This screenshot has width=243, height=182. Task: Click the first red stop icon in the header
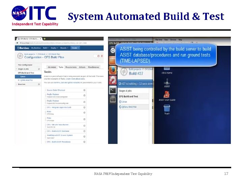pyautogui.click(x=99, y=56)
